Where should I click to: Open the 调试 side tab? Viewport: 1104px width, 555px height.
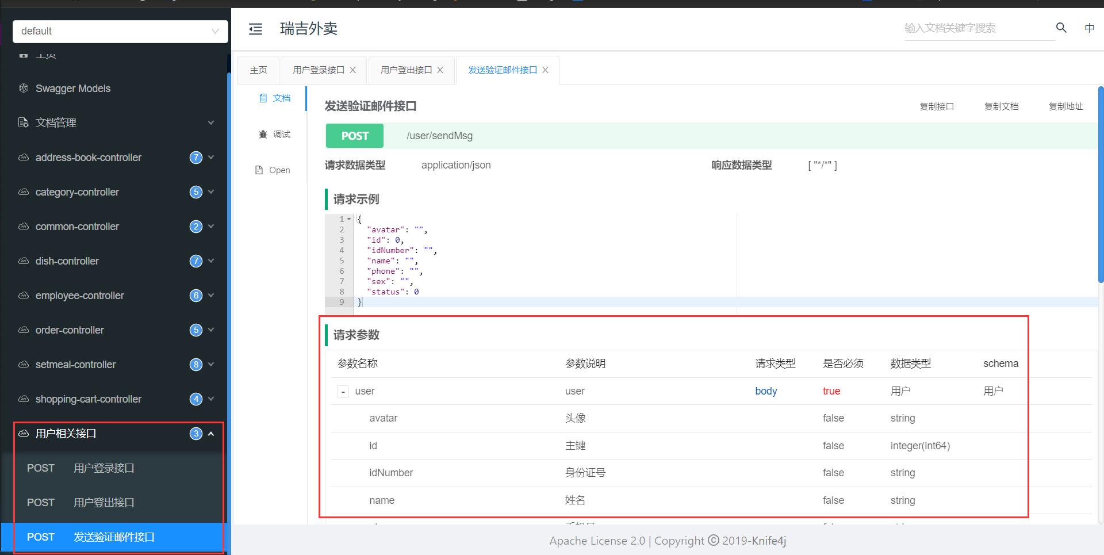coord(274,134)
